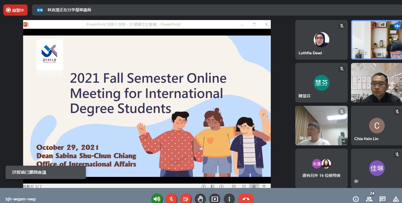Click the 慧芬 green avatar circle

click(321, 83)
